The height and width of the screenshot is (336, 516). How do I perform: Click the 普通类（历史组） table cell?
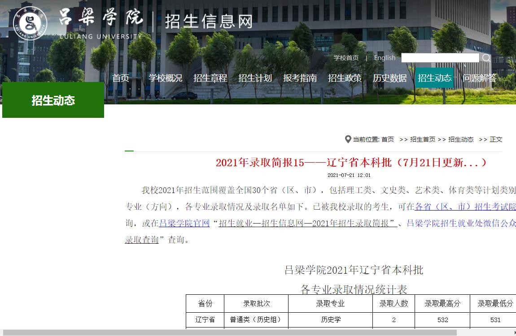pos(256,319)
